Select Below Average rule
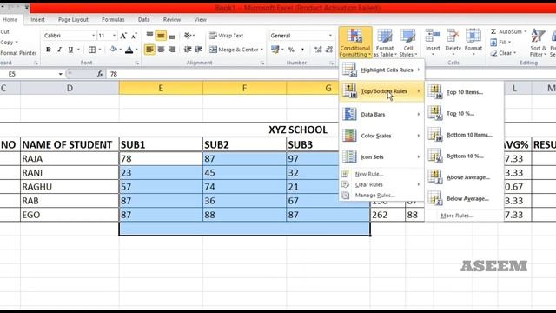Screen dimensions: 556x313 pos(464,198)
